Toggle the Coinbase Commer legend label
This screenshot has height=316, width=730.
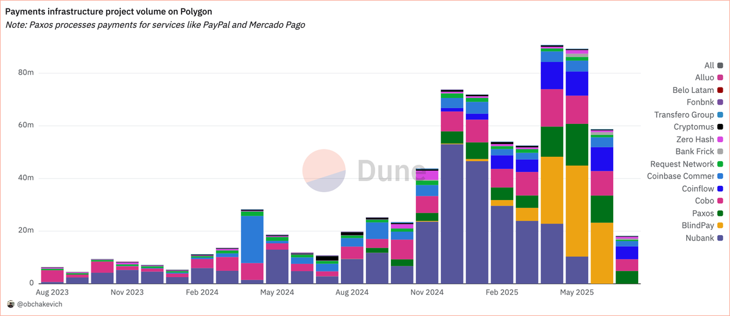pos(681,176)
